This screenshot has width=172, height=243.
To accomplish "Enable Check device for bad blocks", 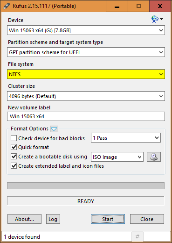I will point(14,138).
